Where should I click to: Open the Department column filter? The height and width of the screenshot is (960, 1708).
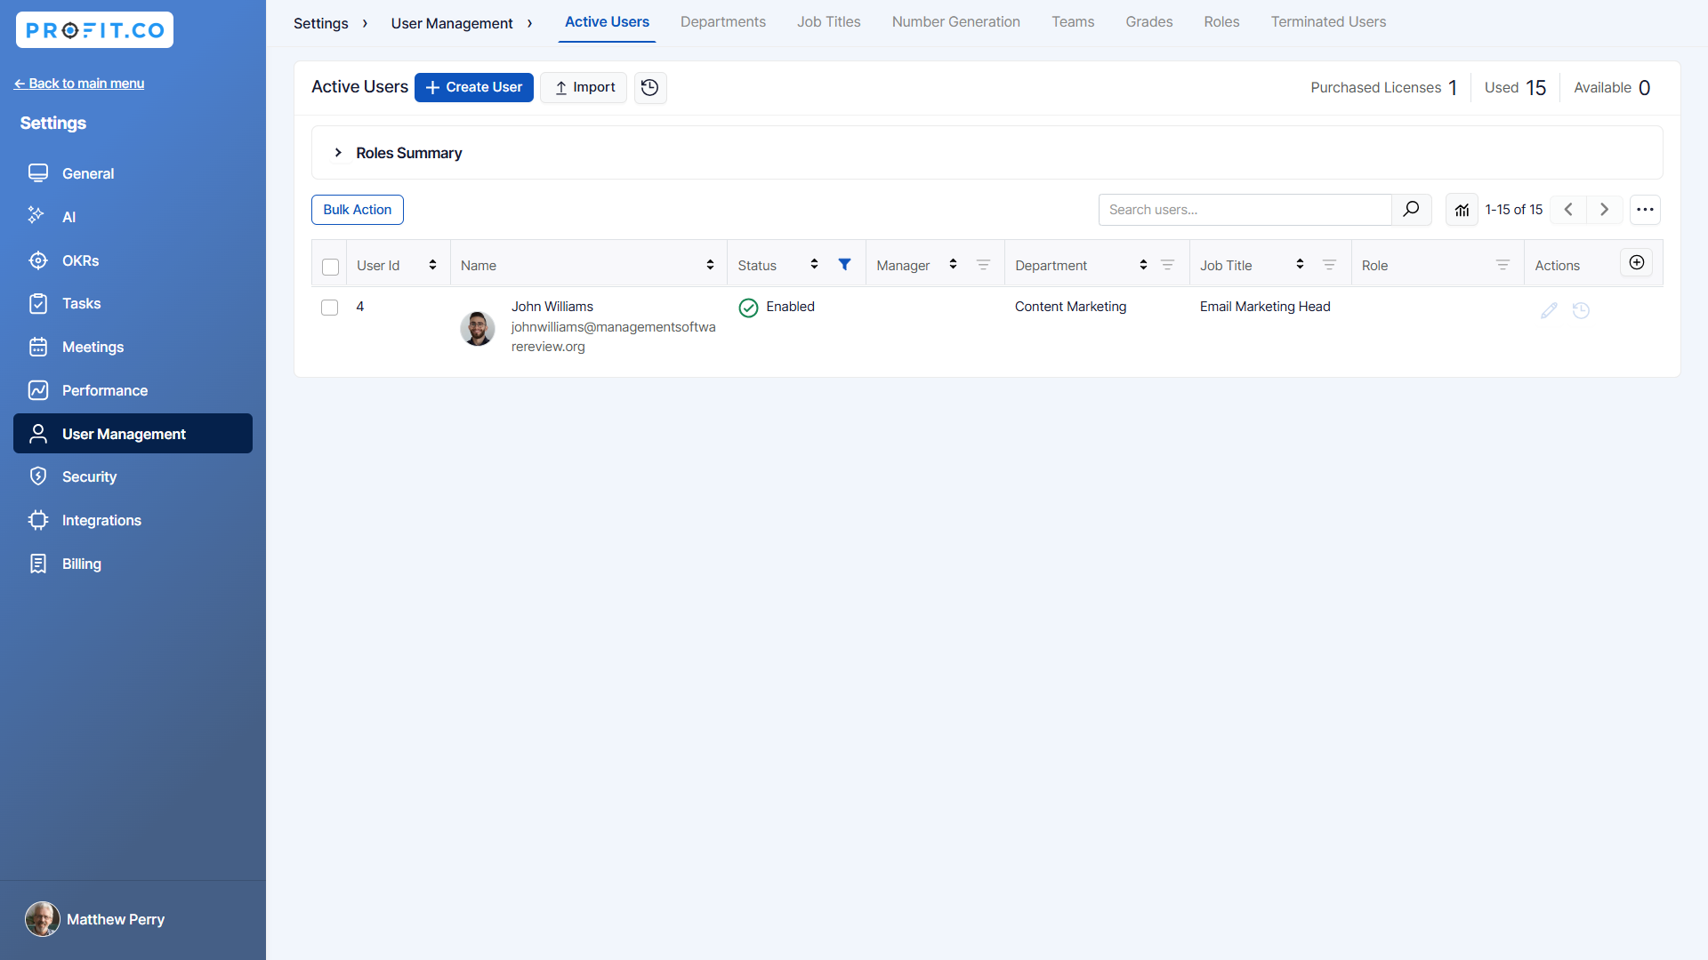(x=1168, y=264)
